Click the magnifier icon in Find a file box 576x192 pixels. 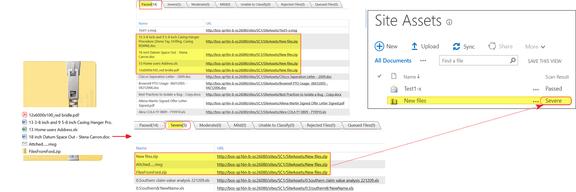(513, 61)
